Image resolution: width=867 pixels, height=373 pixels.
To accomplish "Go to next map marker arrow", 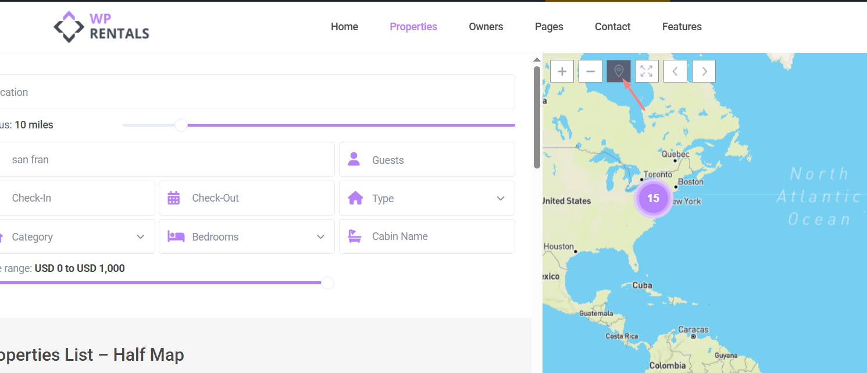I will coord(704,71).
